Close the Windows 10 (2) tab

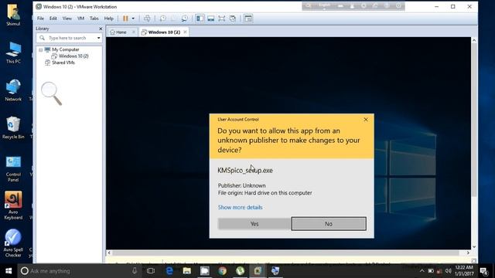pos(185,32)
